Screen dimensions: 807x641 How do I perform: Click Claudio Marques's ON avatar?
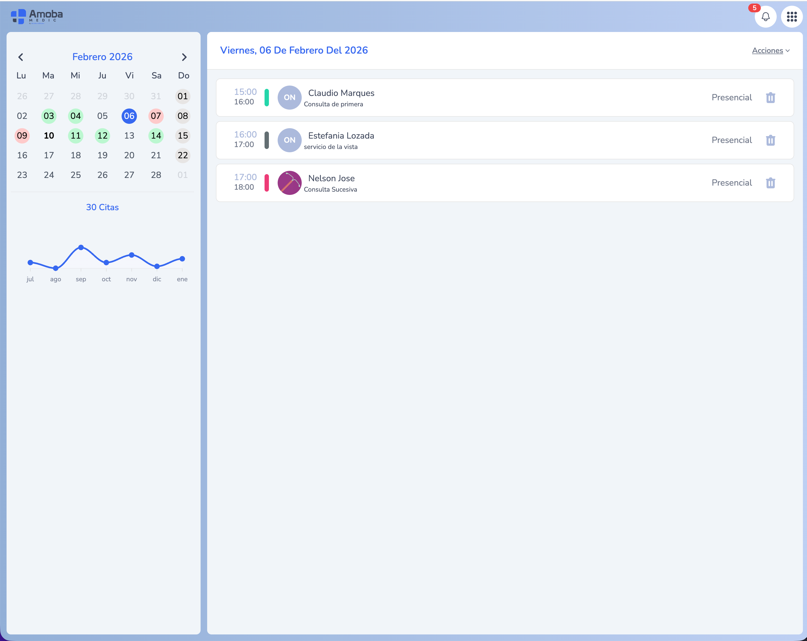289,97
